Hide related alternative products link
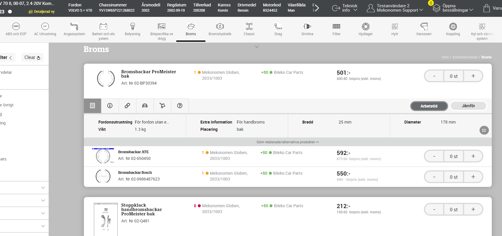This screenshot has width=502, height=236. point(288,142)
